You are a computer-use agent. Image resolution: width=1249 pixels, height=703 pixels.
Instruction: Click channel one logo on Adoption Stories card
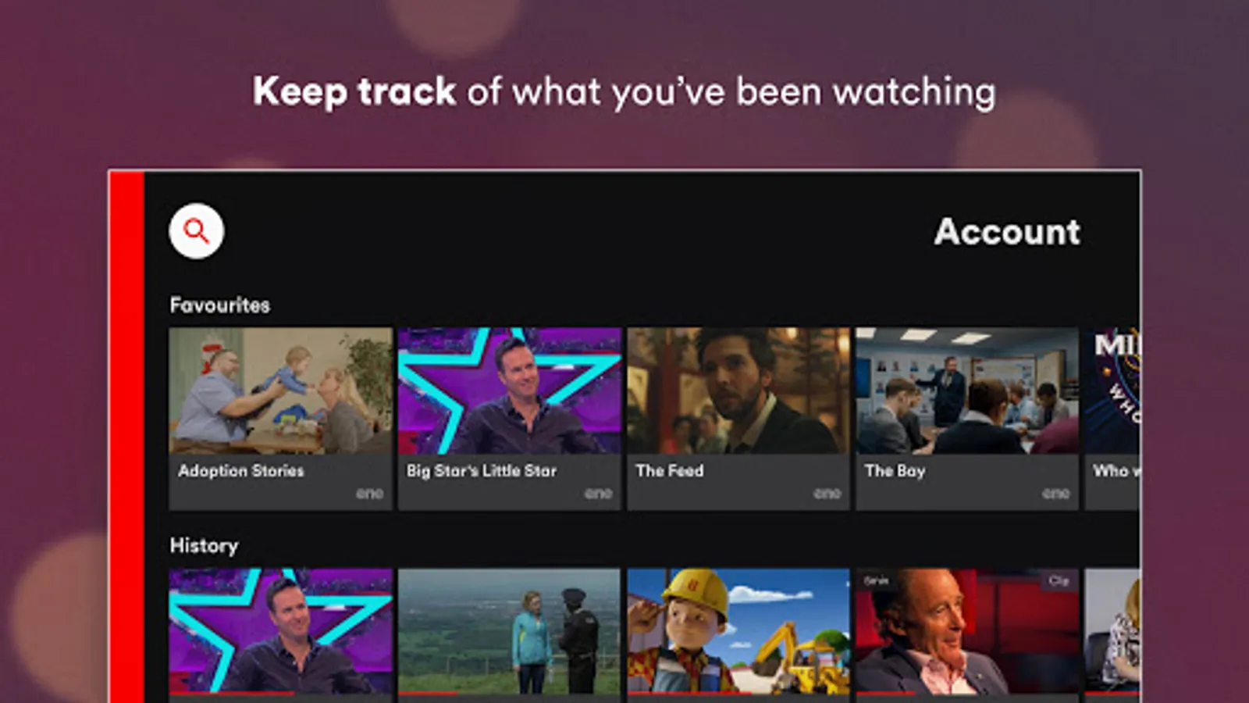370,494
